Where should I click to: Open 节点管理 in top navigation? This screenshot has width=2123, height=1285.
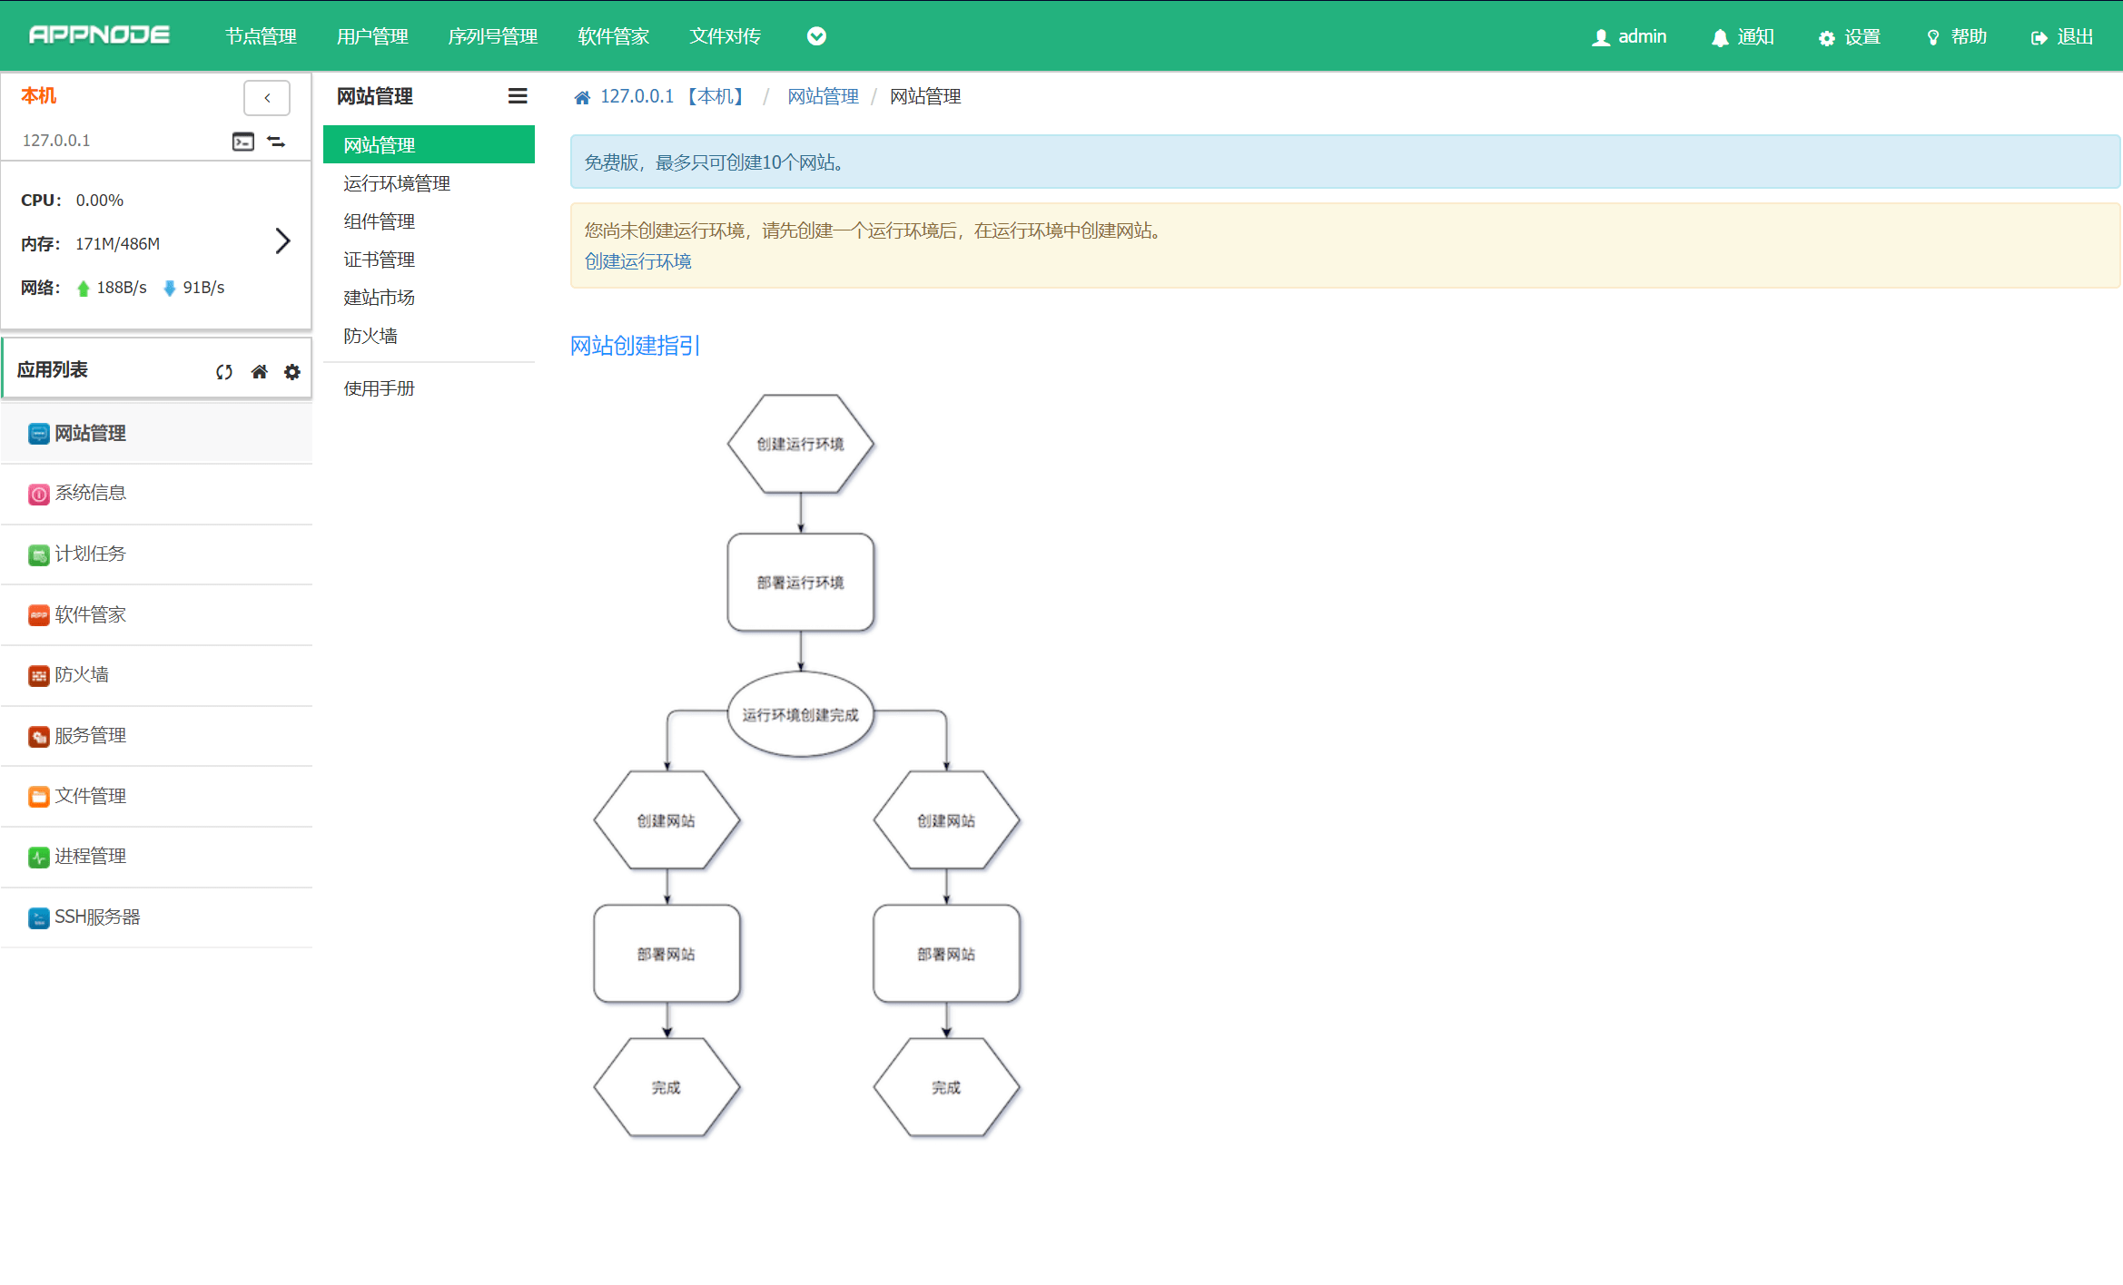[261, 36]
